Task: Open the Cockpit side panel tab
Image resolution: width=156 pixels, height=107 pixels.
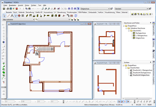Action: click(x=154, y=54)
